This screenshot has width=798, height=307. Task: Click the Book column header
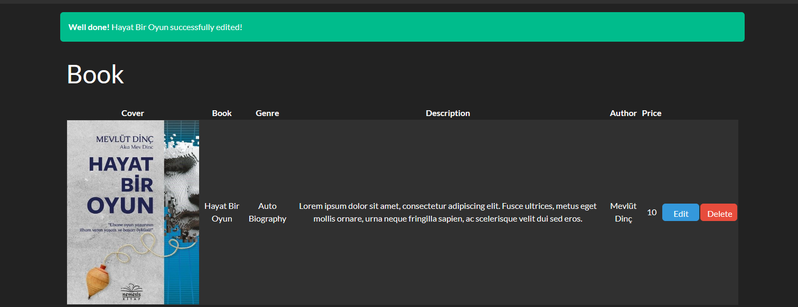[222, 113]
